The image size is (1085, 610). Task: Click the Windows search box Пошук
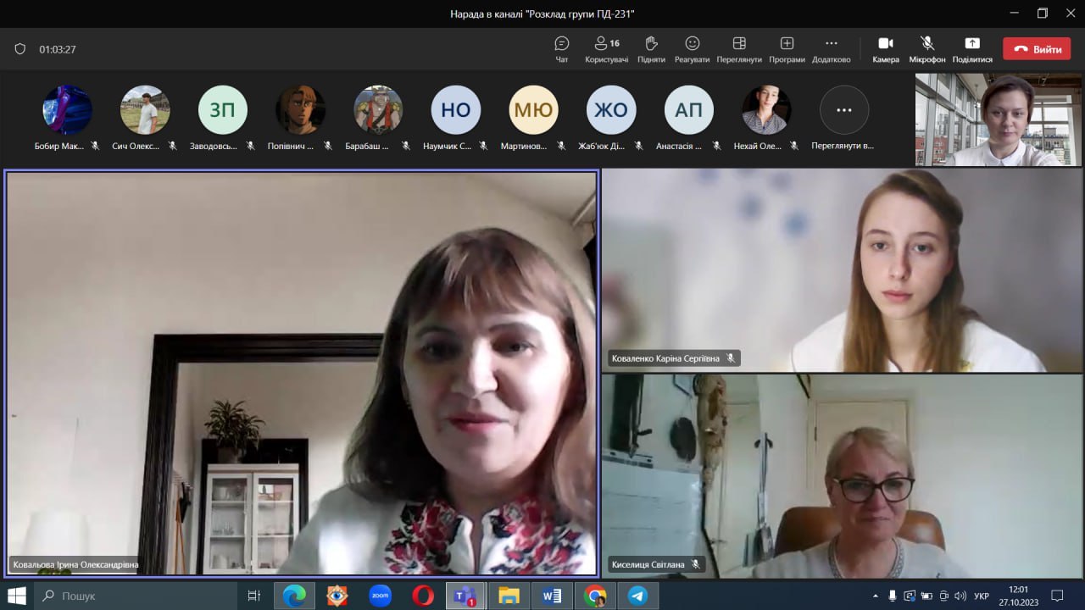[x=136, y=596]
